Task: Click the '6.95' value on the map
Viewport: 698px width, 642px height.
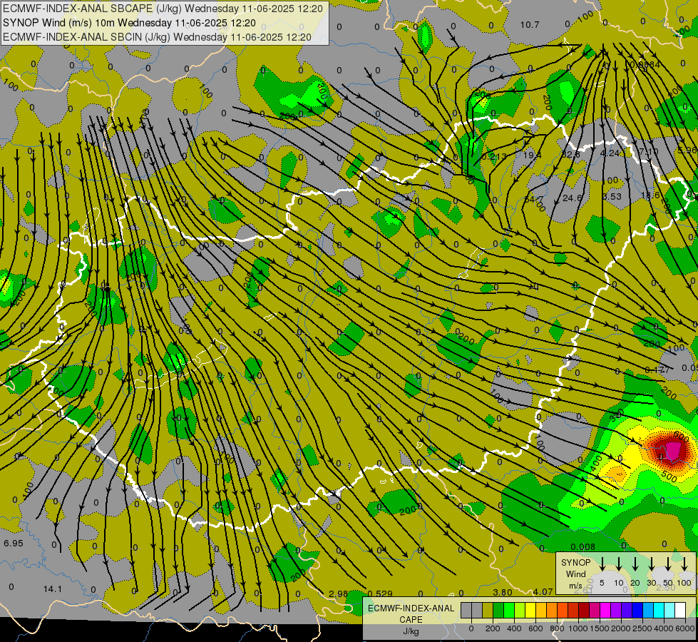Action: [x=14, y=543]
